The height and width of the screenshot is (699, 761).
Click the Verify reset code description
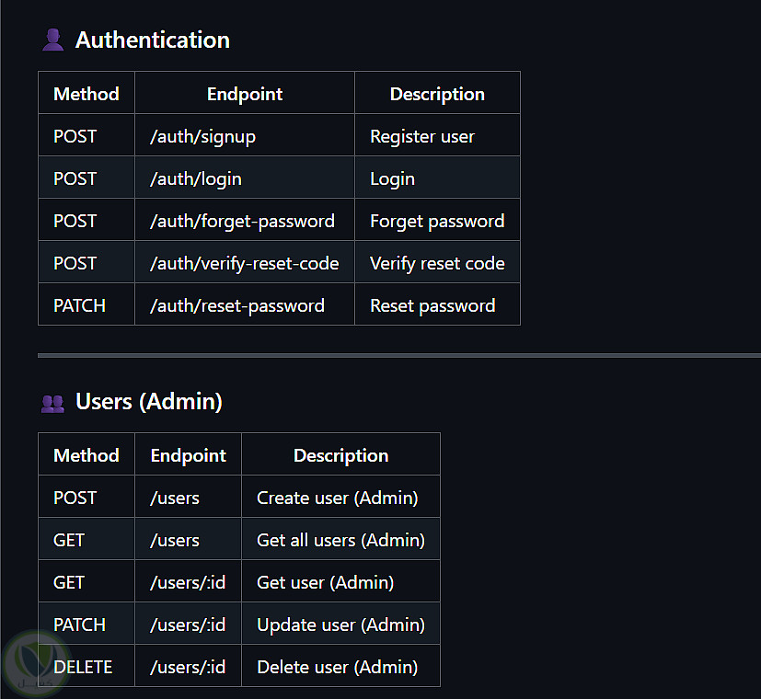click(437, 263)
